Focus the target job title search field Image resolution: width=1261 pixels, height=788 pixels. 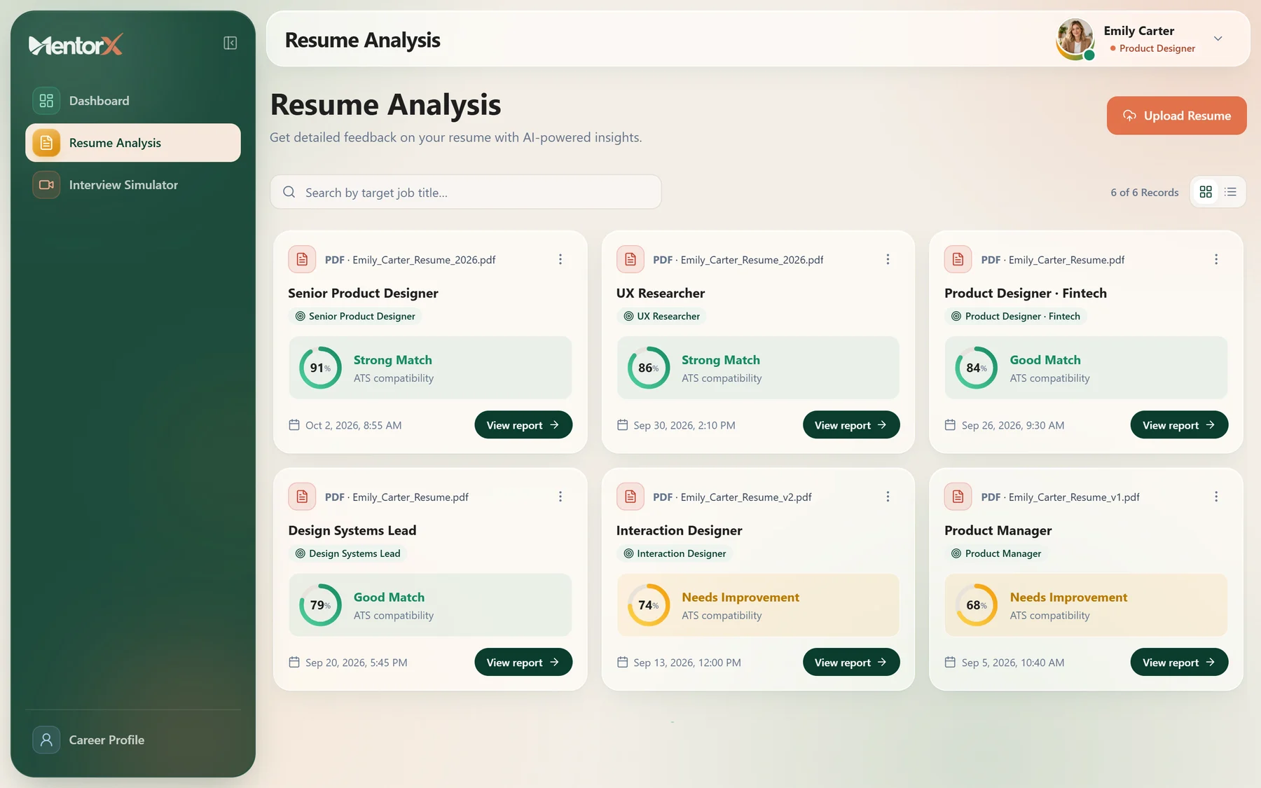[x=466, y=192]
